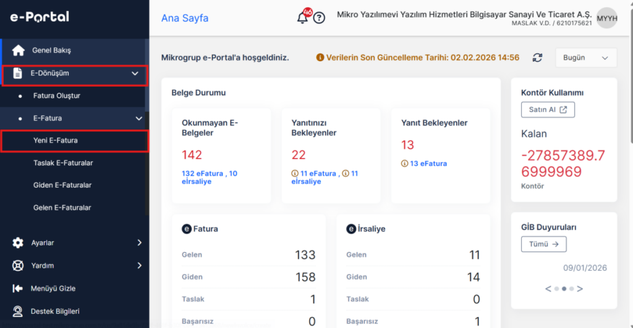Click Yanıt Bekleyenler count 13
The height and width of the screenshot is (328, 633).
click(407, 145)
